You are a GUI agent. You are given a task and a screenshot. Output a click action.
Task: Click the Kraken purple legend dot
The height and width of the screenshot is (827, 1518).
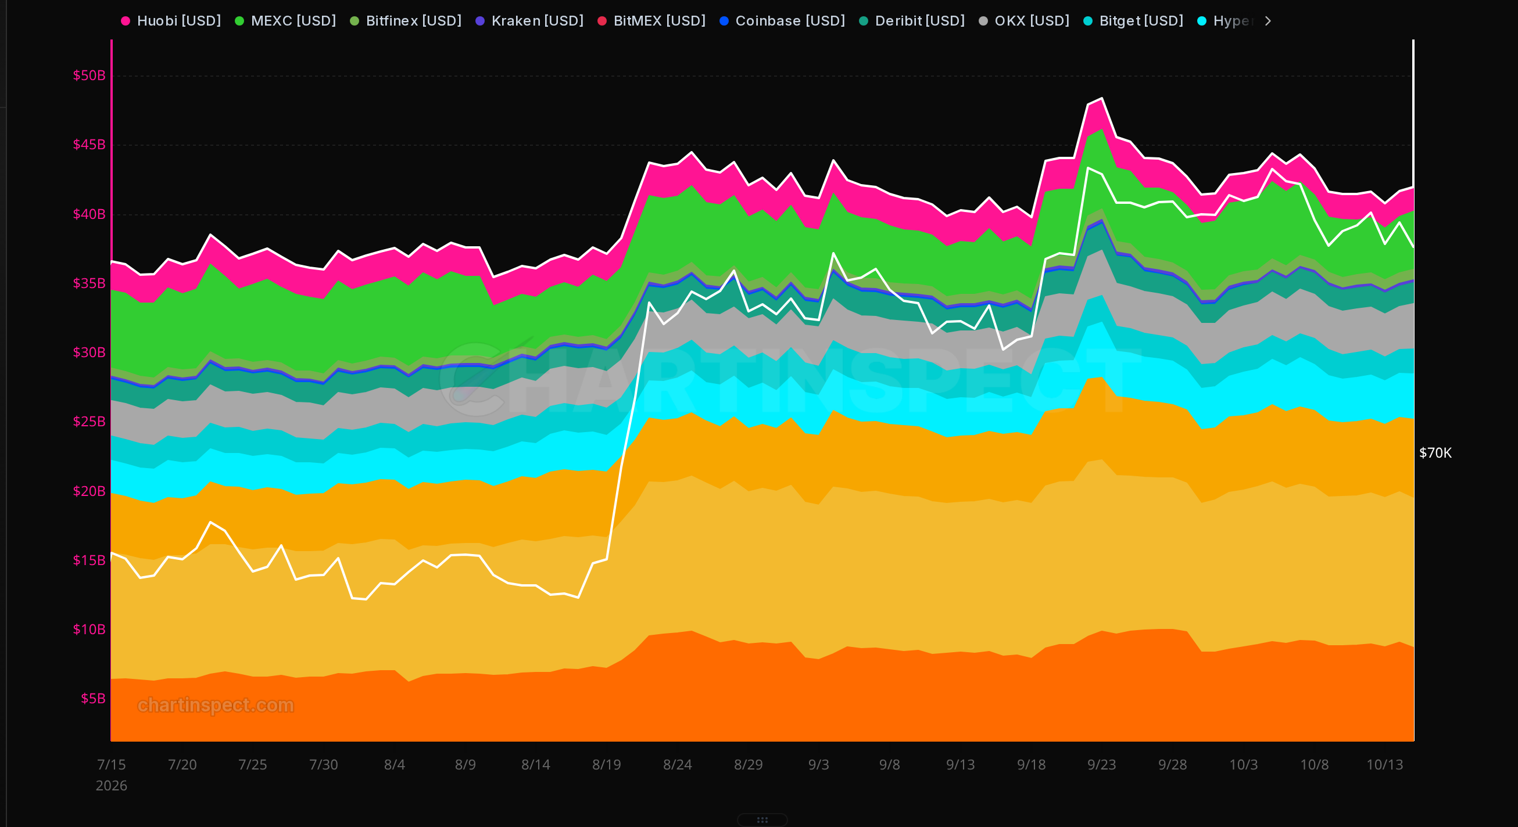(x=480, y=21)
